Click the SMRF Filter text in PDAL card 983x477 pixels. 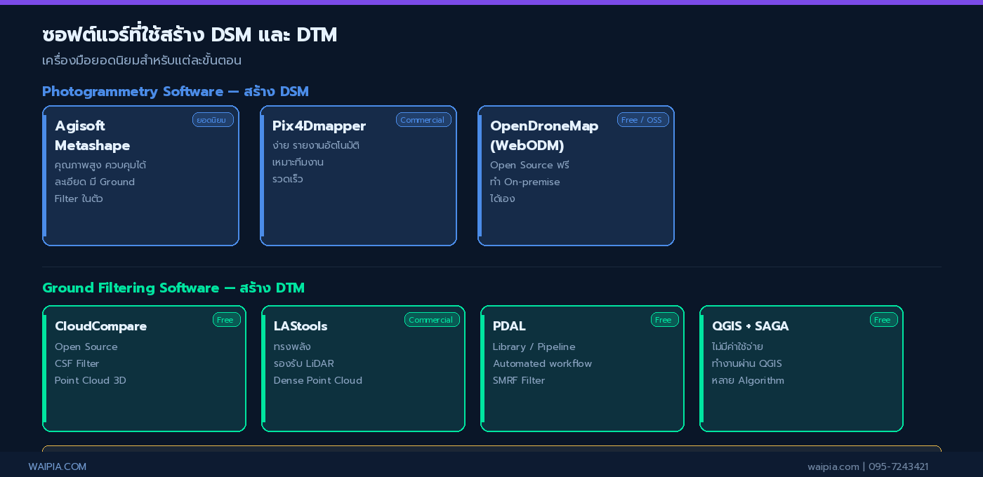pos(519,380)
